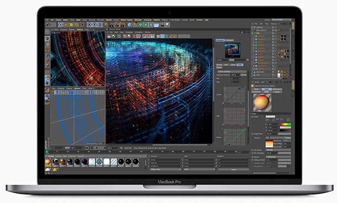Screen dimensions: 337x203
Task: Open the Compare menu in Picture Viewer
Action: pyautogui.click(x=129, y=32)
